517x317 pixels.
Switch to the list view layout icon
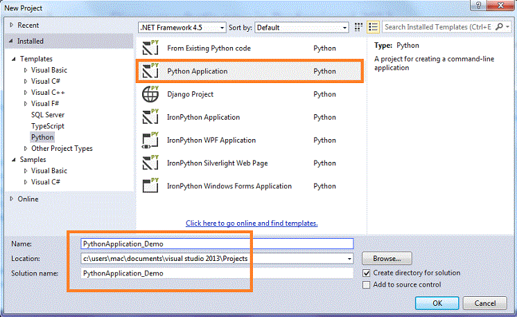pos(374,27)
